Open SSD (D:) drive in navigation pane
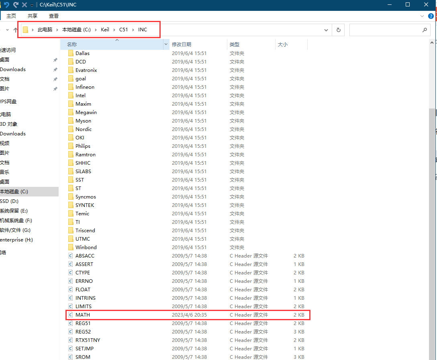The height and width of the screenshot is (360, 437). click(x=9, y=201)
